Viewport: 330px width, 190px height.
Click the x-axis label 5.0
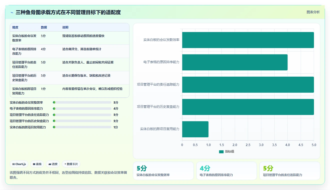point(314,145)
